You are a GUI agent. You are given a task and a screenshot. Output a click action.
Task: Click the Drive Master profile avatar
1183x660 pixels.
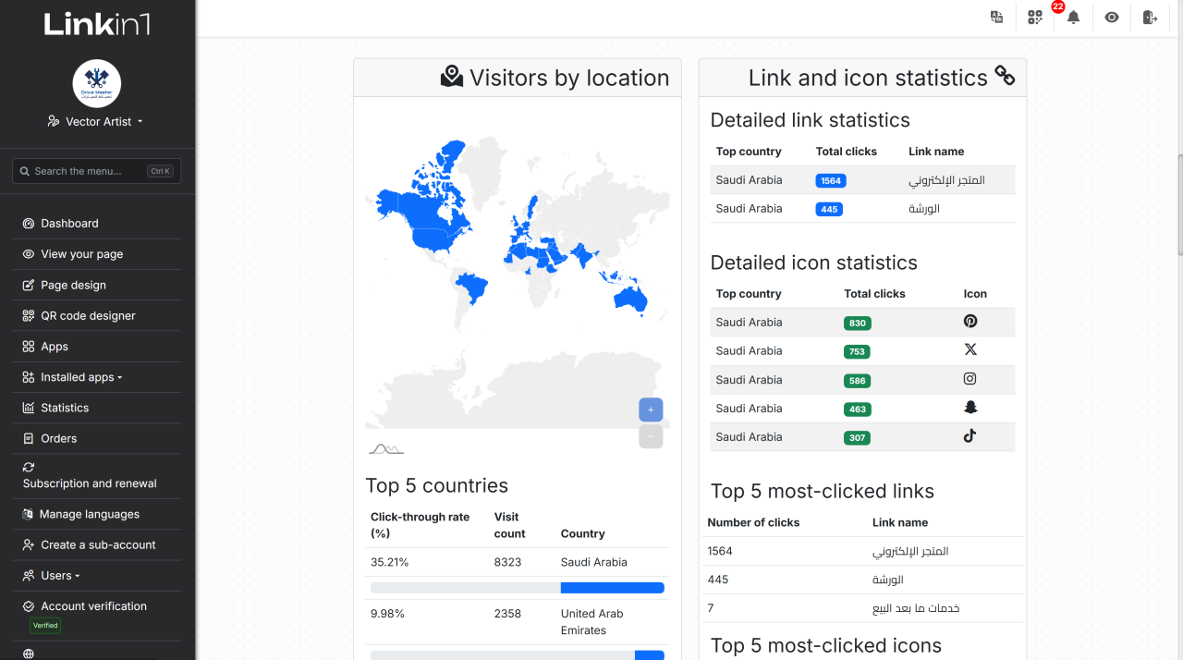click(x=97, y=83)
